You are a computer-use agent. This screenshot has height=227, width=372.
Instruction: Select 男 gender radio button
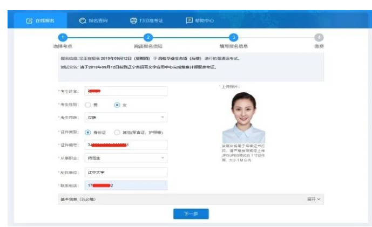click(x=88, y=105)
